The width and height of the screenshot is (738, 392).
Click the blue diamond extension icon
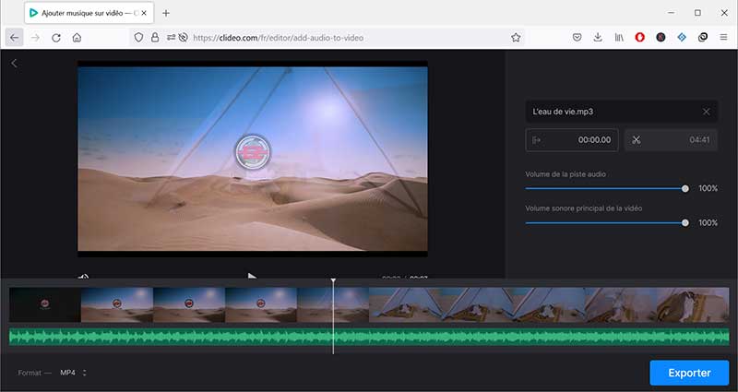click(x=682, y=37)
